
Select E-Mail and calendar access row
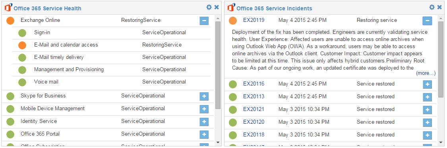coord(112,45)
